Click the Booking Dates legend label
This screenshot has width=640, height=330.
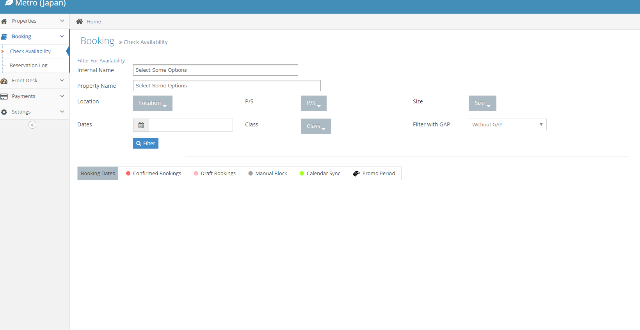[98, 174]
